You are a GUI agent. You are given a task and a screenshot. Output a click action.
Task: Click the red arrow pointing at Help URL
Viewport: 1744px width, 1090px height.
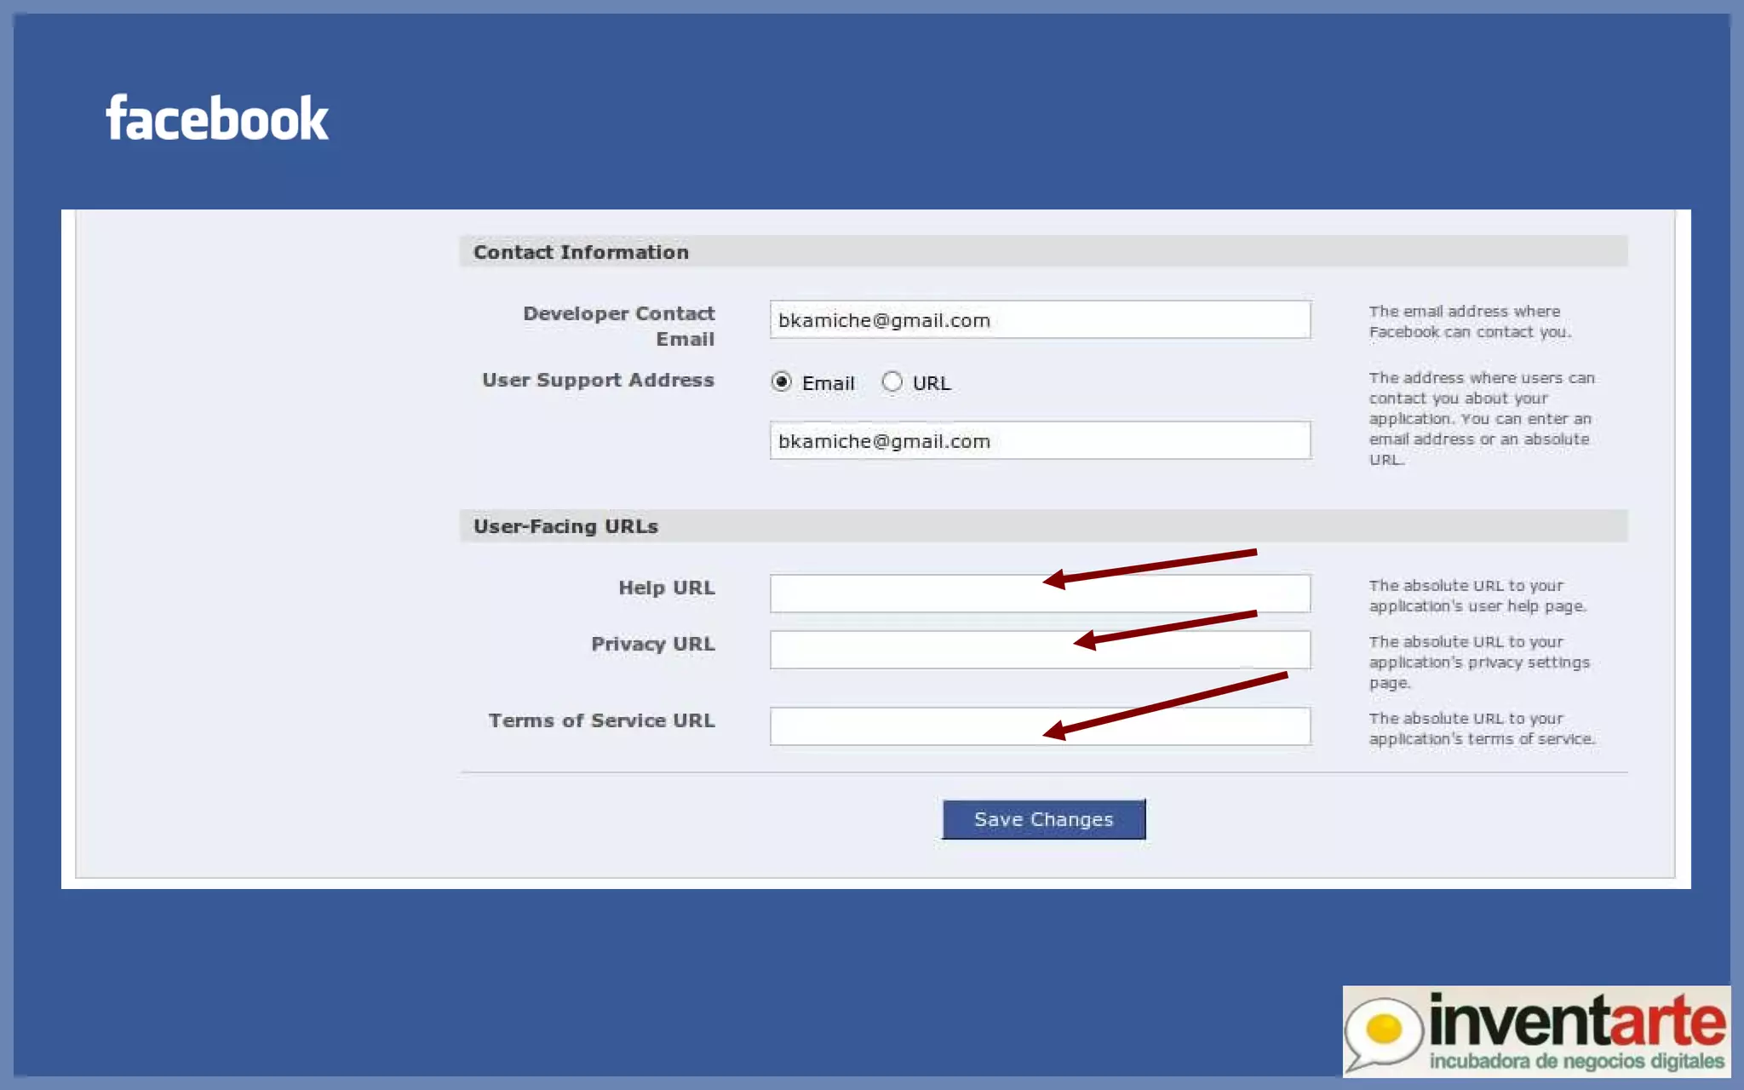(1150, 566)
